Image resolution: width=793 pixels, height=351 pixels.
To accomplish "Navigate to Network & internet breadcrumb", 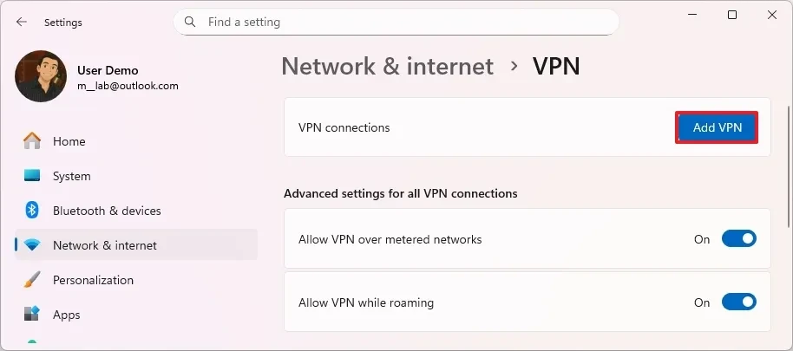I will [x=387, y=66].
